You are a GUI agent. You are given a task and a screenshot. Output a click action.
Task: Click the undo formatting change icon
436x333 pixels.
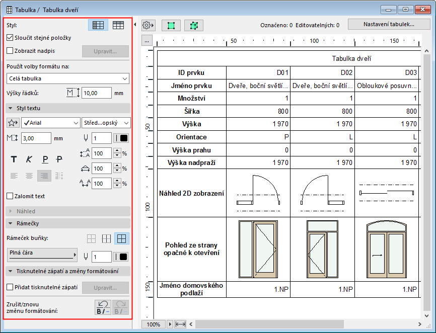click(x=103, y=307)
